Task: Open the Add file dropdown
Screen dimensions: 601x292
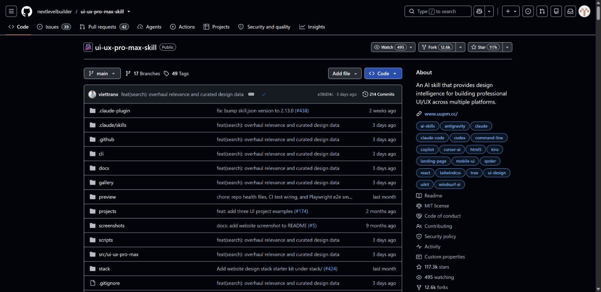Action: [345, 73]
